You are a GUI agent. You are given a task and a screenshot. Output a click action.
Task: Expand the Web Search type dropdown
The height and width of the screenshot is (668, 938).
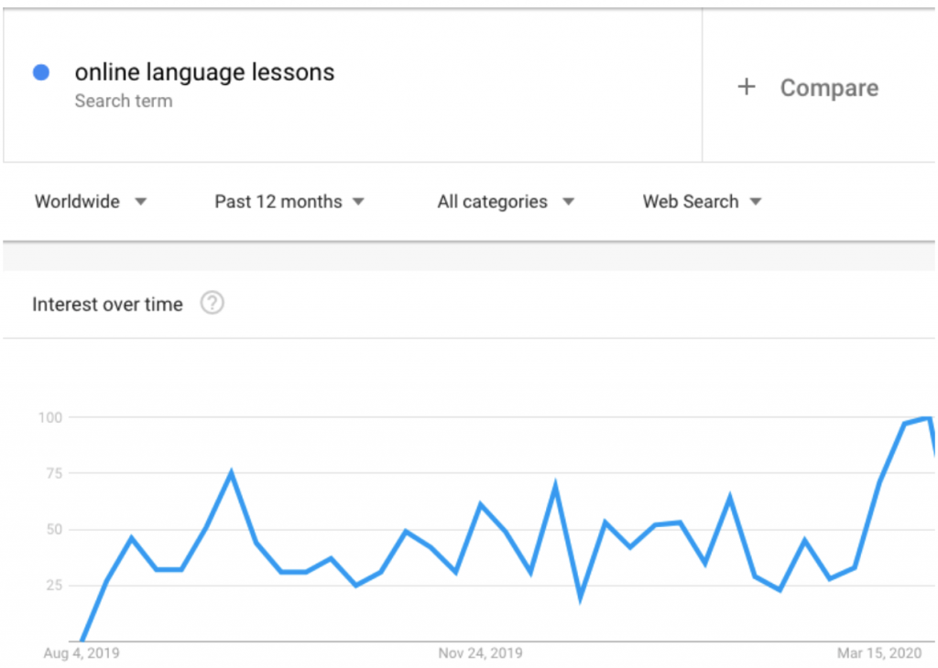pos(702,202)
